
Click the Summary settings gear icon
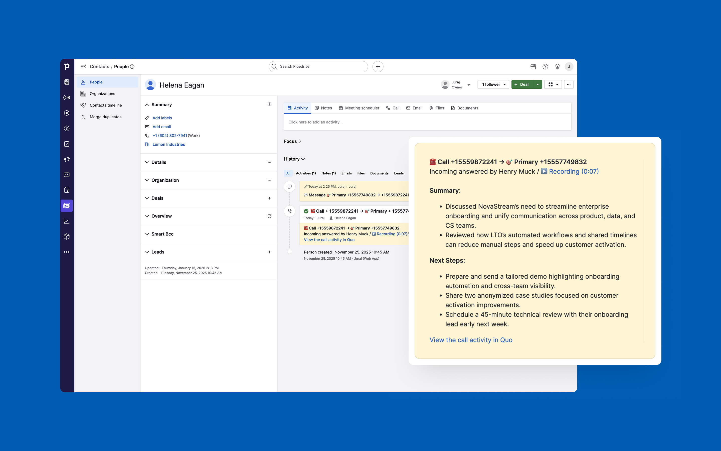tap(269, 104)
